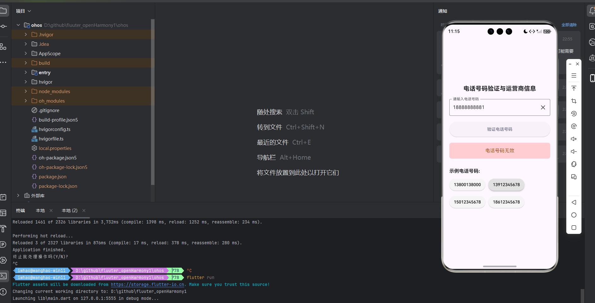Open the Problems warning icon in left sidebar

click(3, 292)
